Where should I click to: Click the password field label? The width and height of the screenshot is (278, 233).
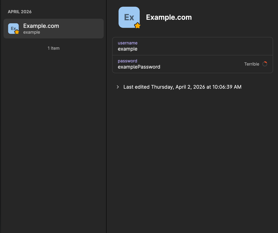click(x=127, y=61)
